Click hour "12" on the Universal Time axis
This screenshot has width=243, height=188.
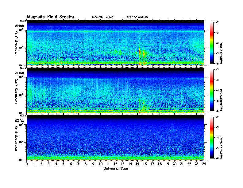click(115, 164)
